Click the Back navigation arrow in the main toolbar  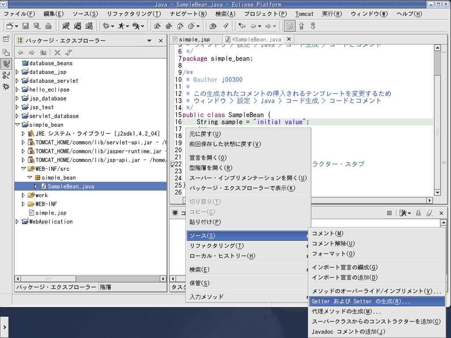coord(253,26)
